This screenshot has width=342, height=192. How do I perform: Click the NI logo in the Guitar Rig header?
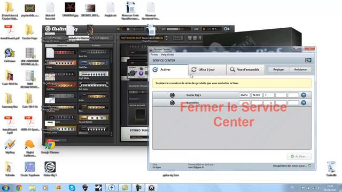click(x=227, y=29)
